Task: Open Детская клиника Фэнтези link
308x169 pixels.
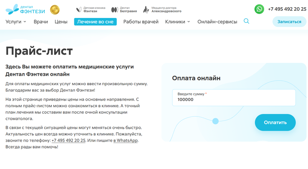Action: [x=91, y=9]
